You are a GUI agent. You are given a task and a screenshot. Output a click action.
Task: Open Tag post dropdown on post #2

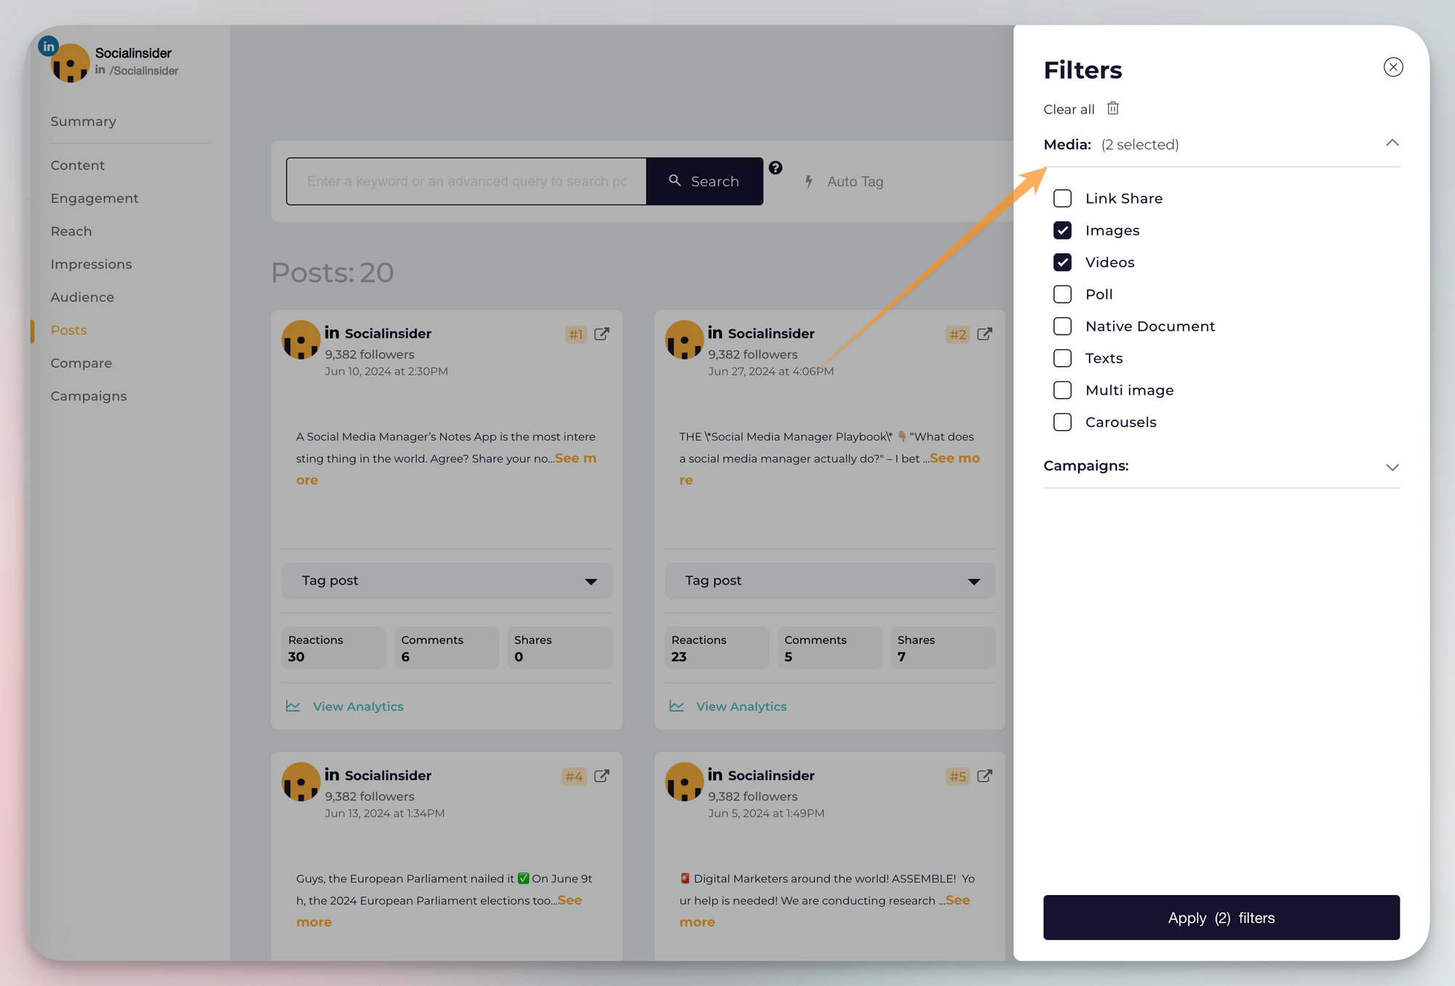point(829,581)
